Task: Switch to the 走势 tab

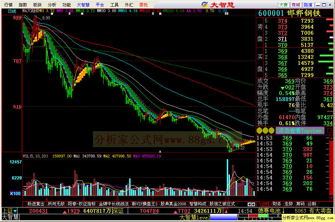Action: tap(289, 204)
